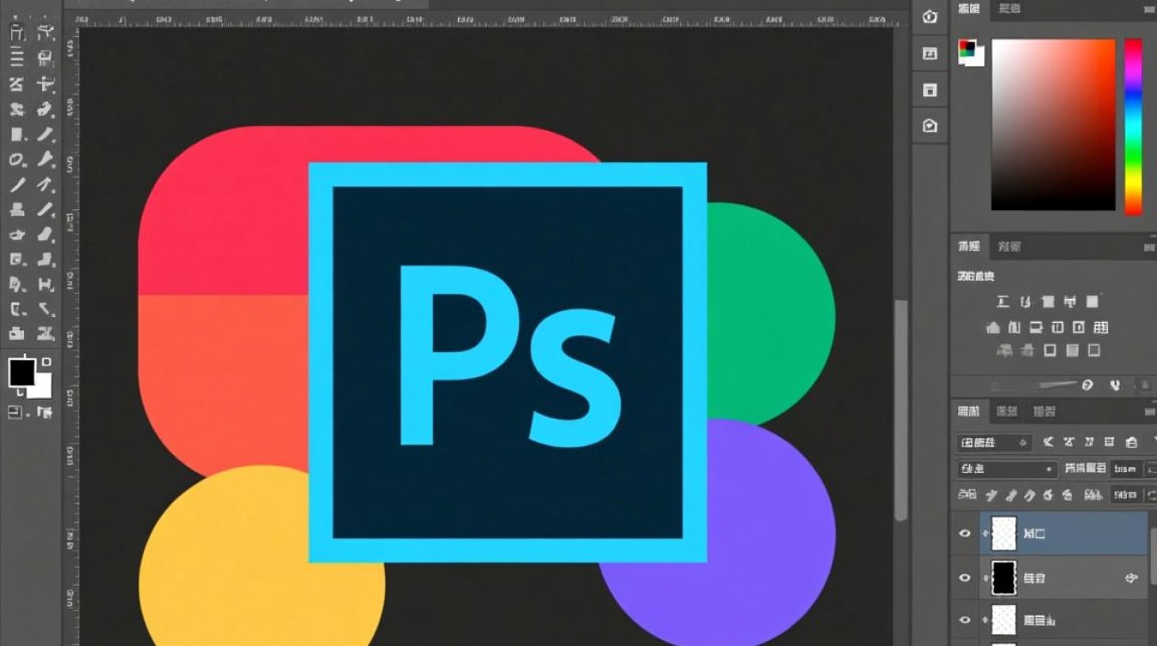Open the Color panel flyout menu
This screenshot has height=646, width=1157.
point(1149,9)
